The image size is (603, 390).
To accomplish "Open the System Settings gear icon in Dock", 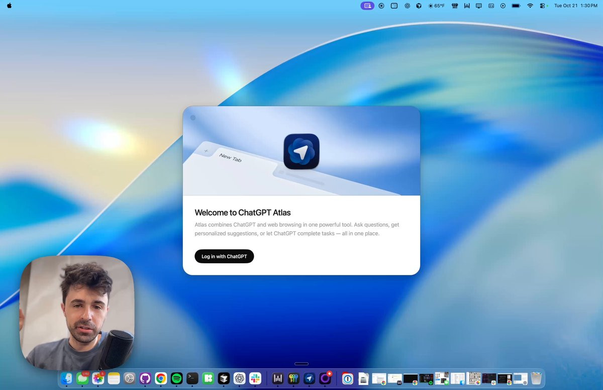I will [129, 378].
